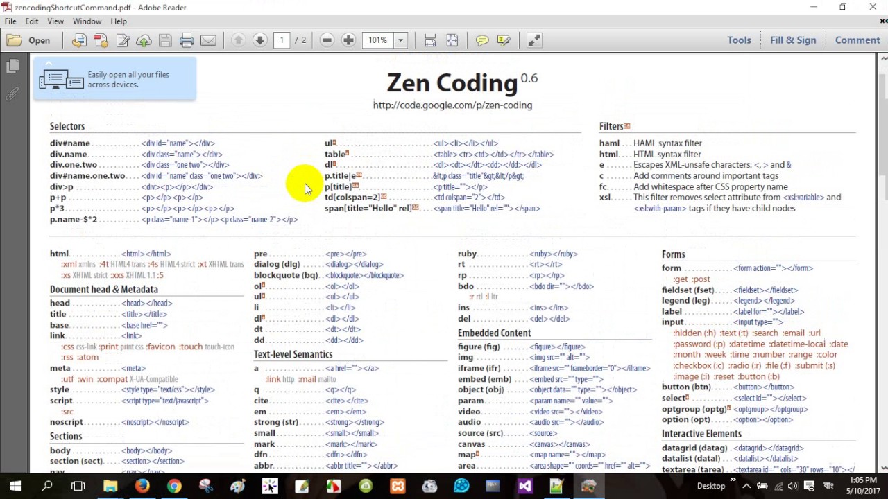
Task: Add a sticky note comment icon
Action: pos(482,40)
